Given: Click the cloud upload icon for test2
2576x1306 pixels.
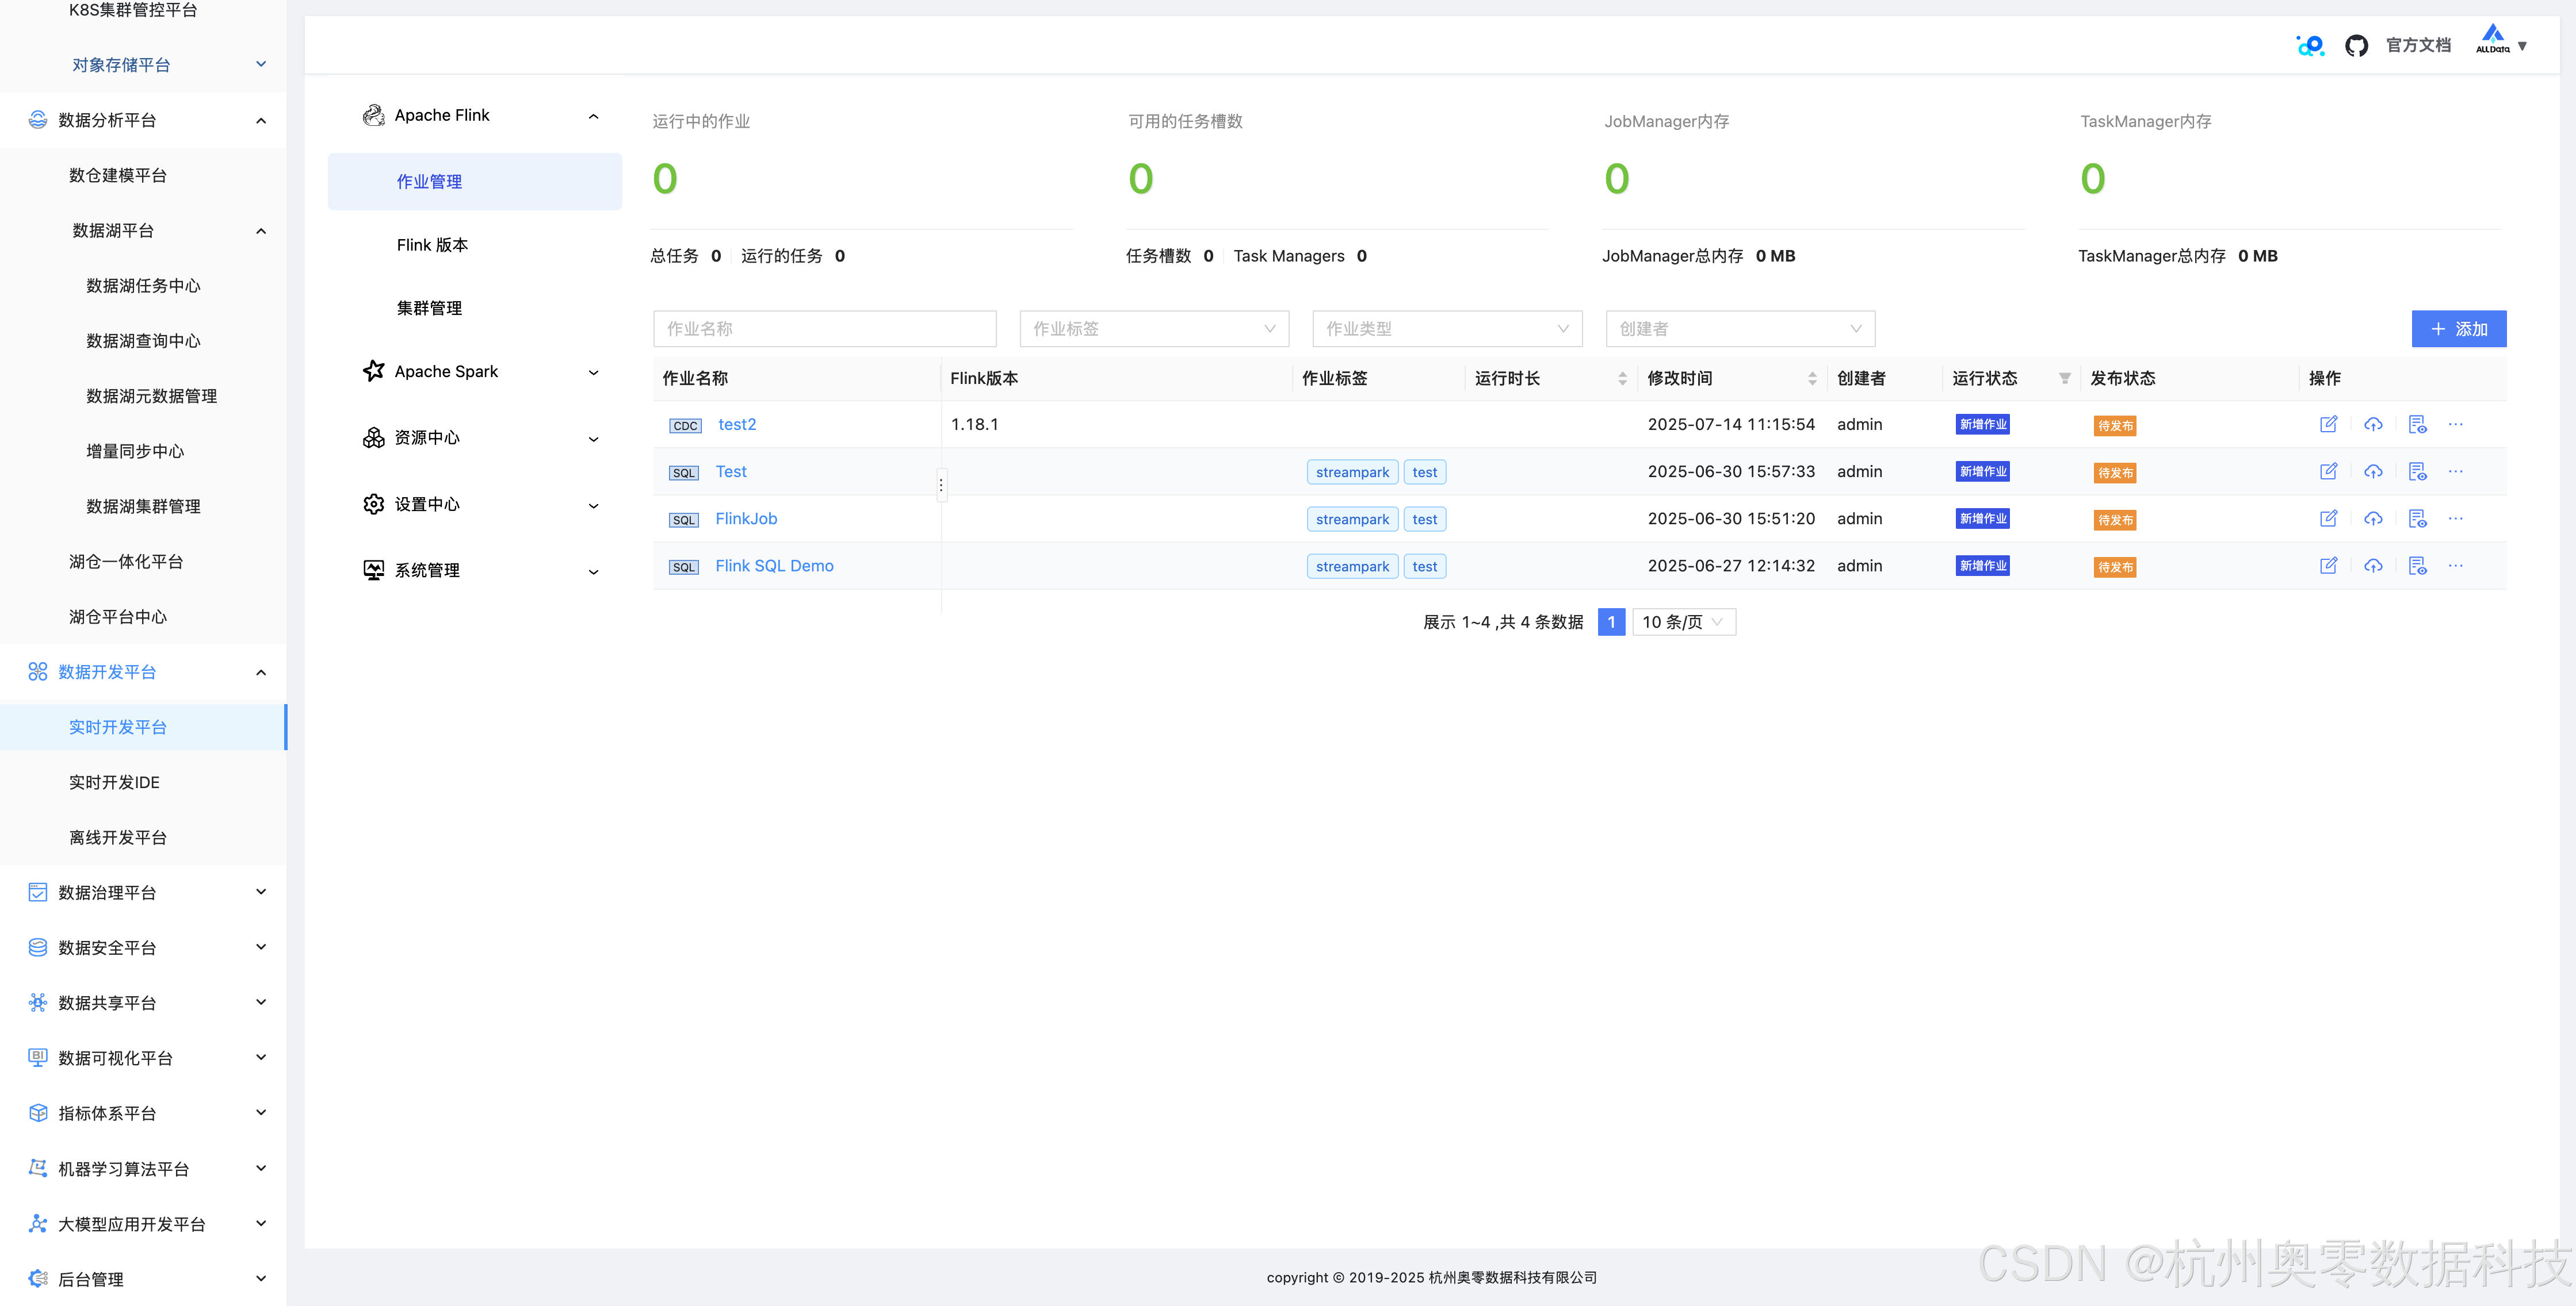Looking at the screenshot, I should tap(2373, 425).
